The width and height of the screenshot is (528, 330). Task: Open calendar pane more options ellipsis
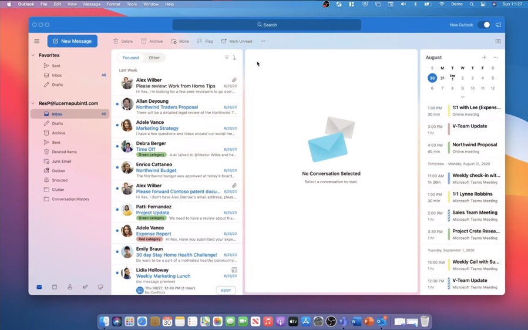click(x=496, y=57)
